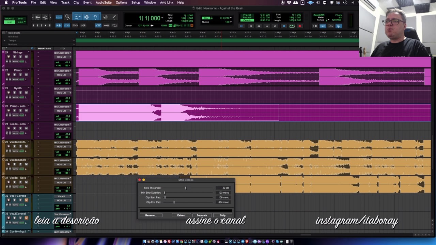Open Strings track 'wave' view selector

15,62
